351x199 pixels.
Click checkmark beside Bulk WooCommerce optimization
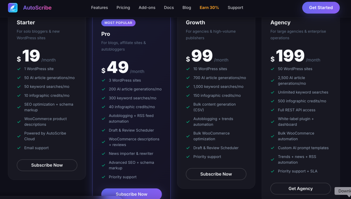pyautogui.click(x=188, y=136)
